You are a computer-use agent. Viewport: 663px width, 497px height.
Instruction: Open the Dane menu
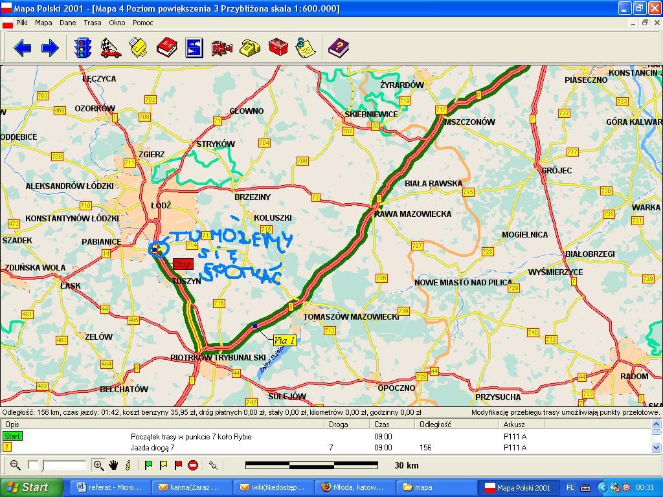(67, 23)
